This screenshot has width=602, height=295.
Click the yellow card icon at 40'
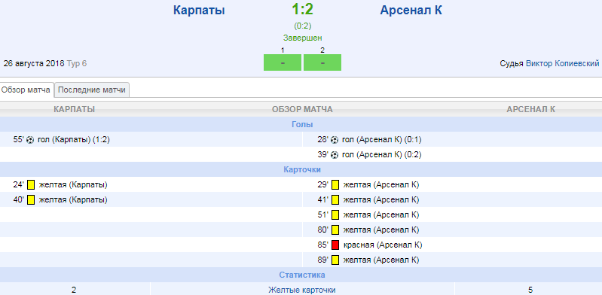(31, 200)
